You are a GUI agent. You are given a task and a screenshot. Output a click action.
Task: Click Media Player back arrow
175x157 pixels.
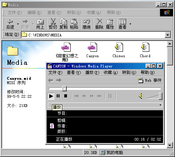pos(51,80)
